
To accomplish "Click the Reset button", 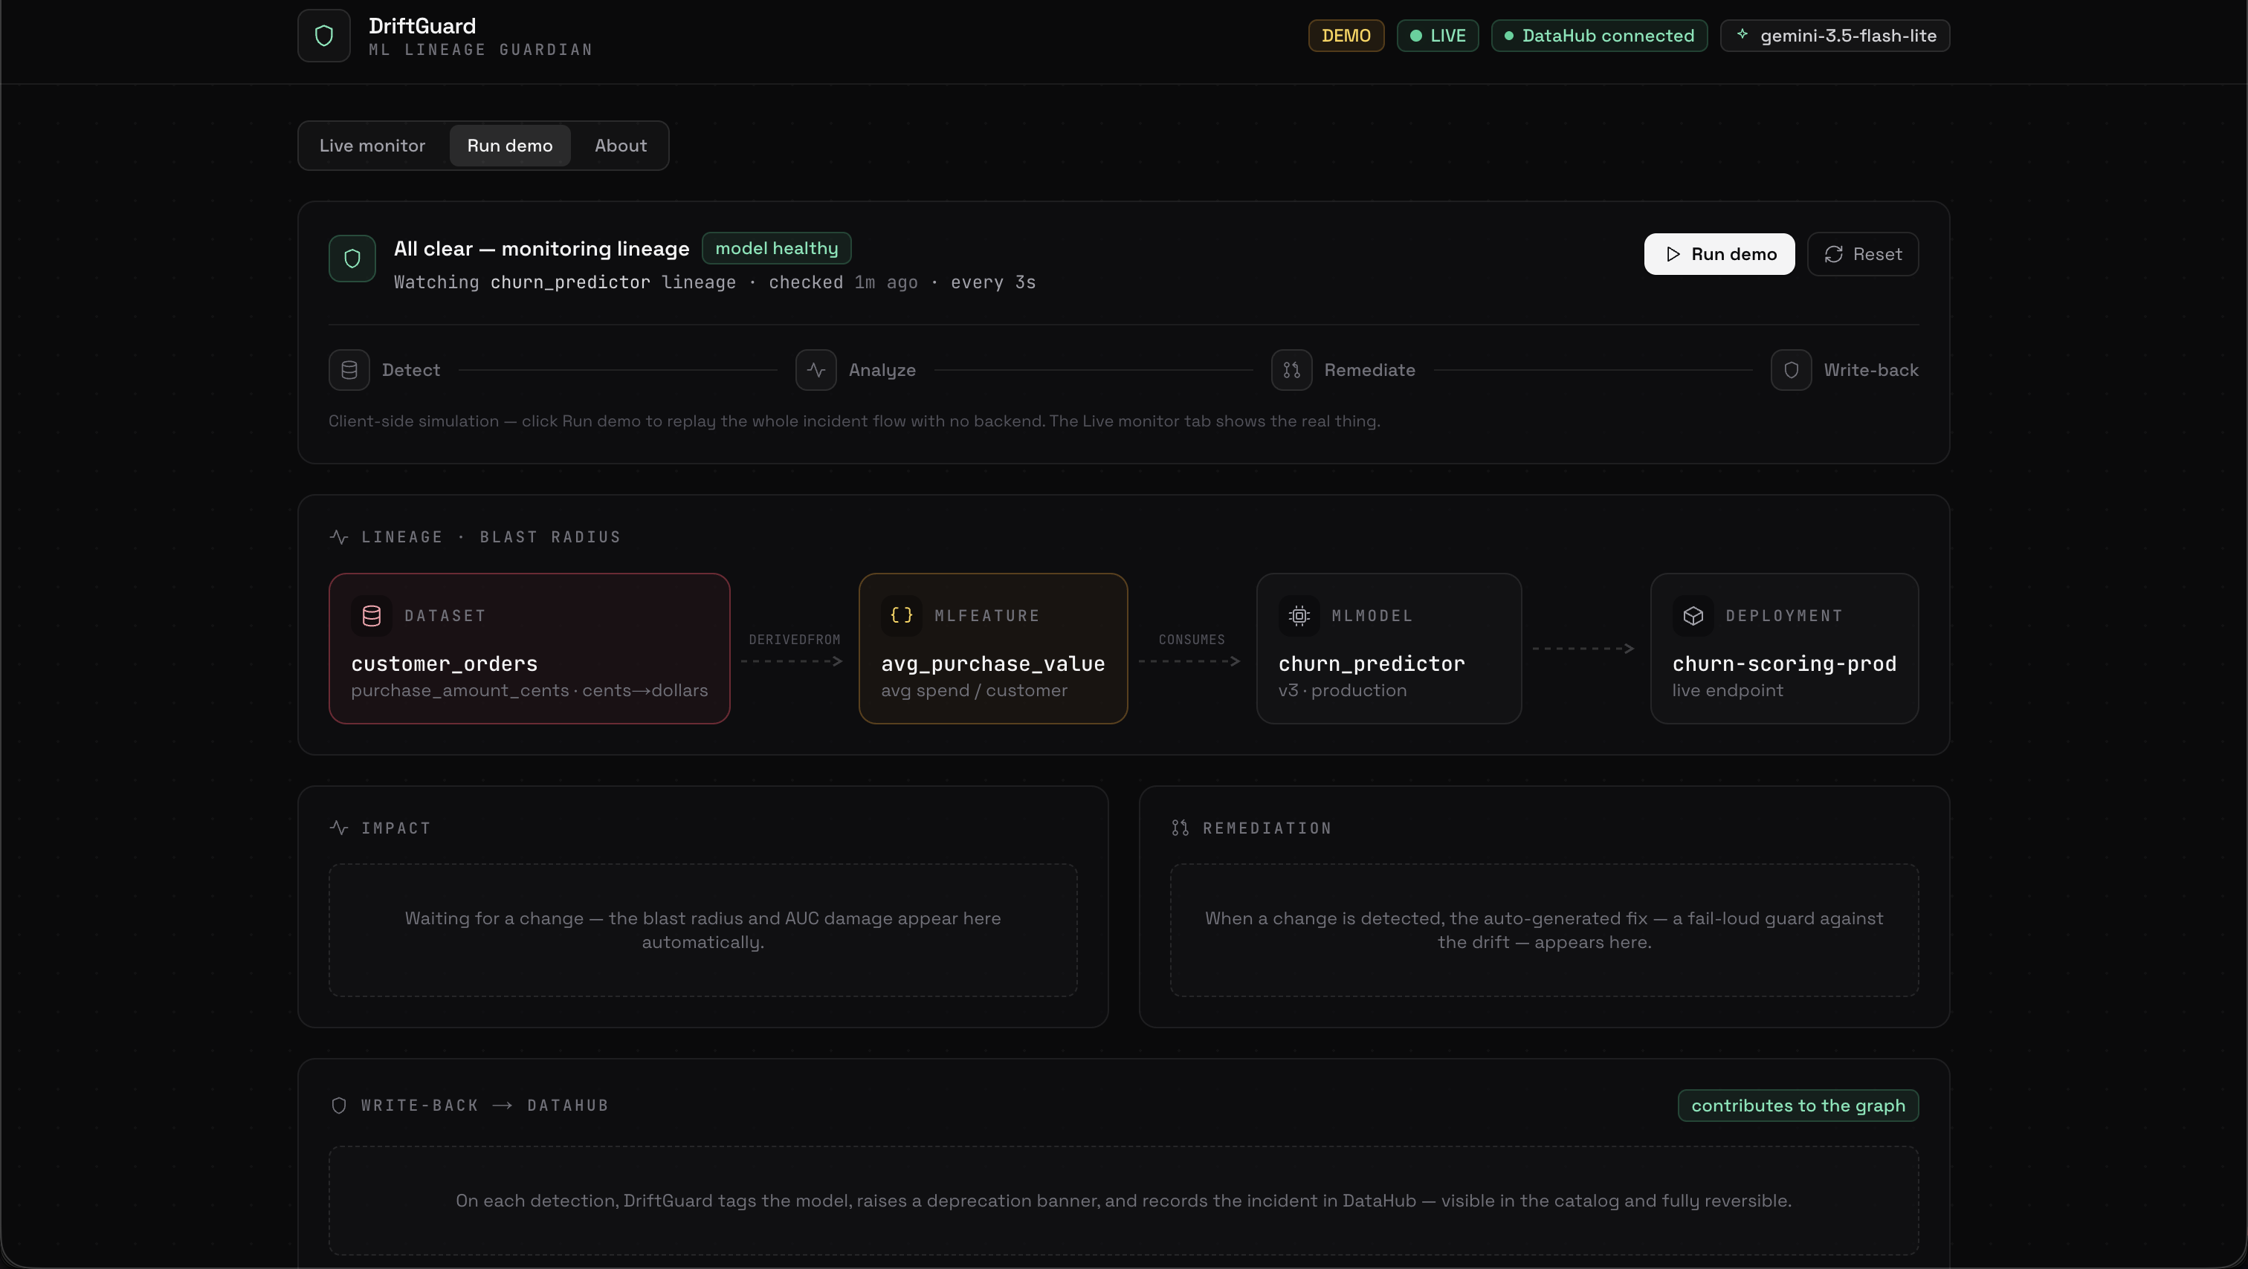I will coord(1862,254).
